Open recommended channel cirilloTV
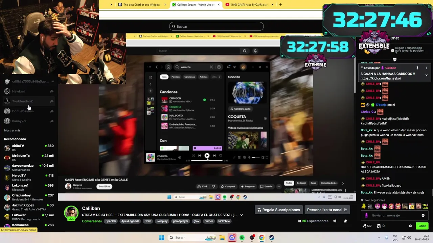The width and height of the screenshot is (433, 243). (29, 147)
